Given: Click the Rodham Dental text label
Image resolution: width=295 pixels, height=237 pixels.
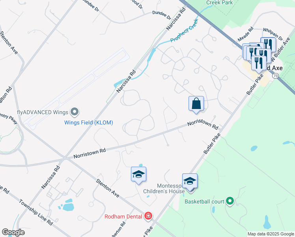Looking at the screenshot, I should (x=123, y=216).
